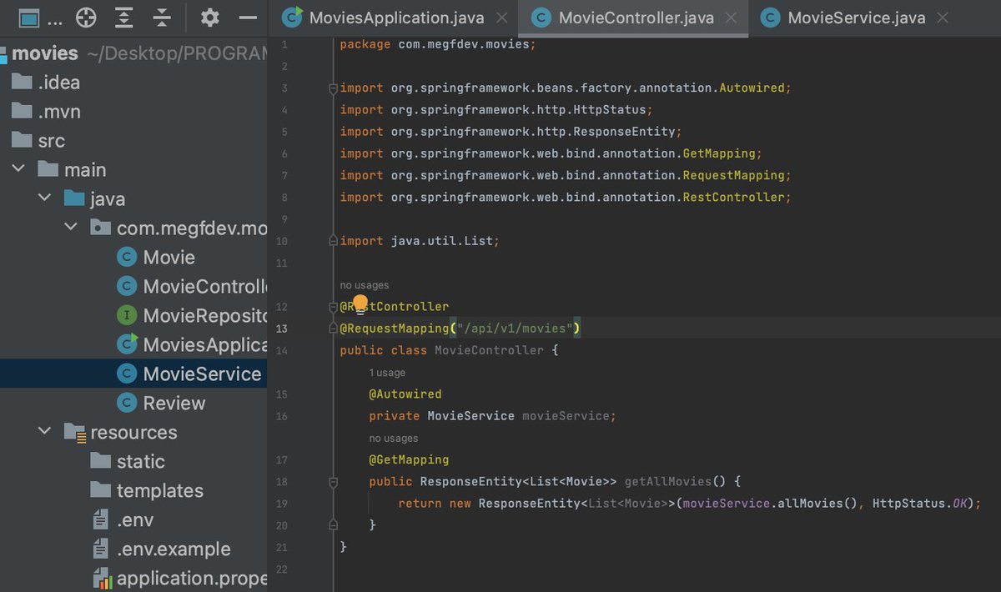
Task: Click import java.util.List statement
Action: (x=420, y=241)
